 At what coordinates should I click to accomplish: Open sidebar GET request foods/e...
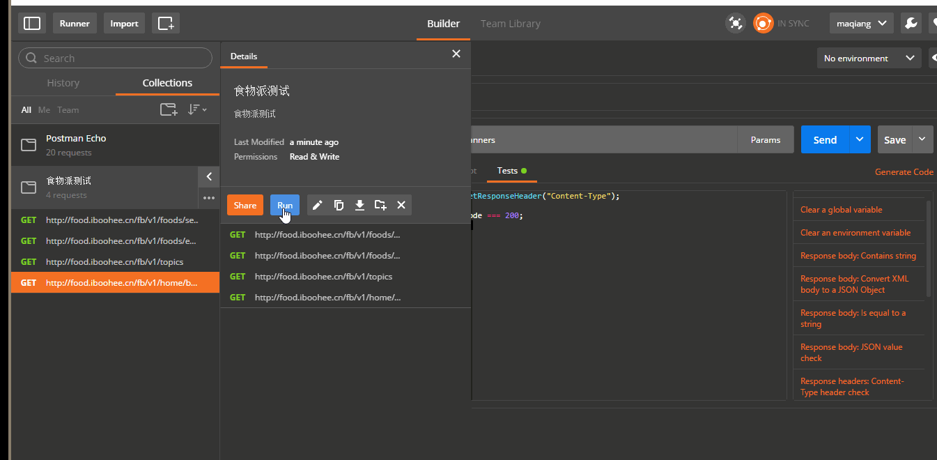click(x=115, y=240)
